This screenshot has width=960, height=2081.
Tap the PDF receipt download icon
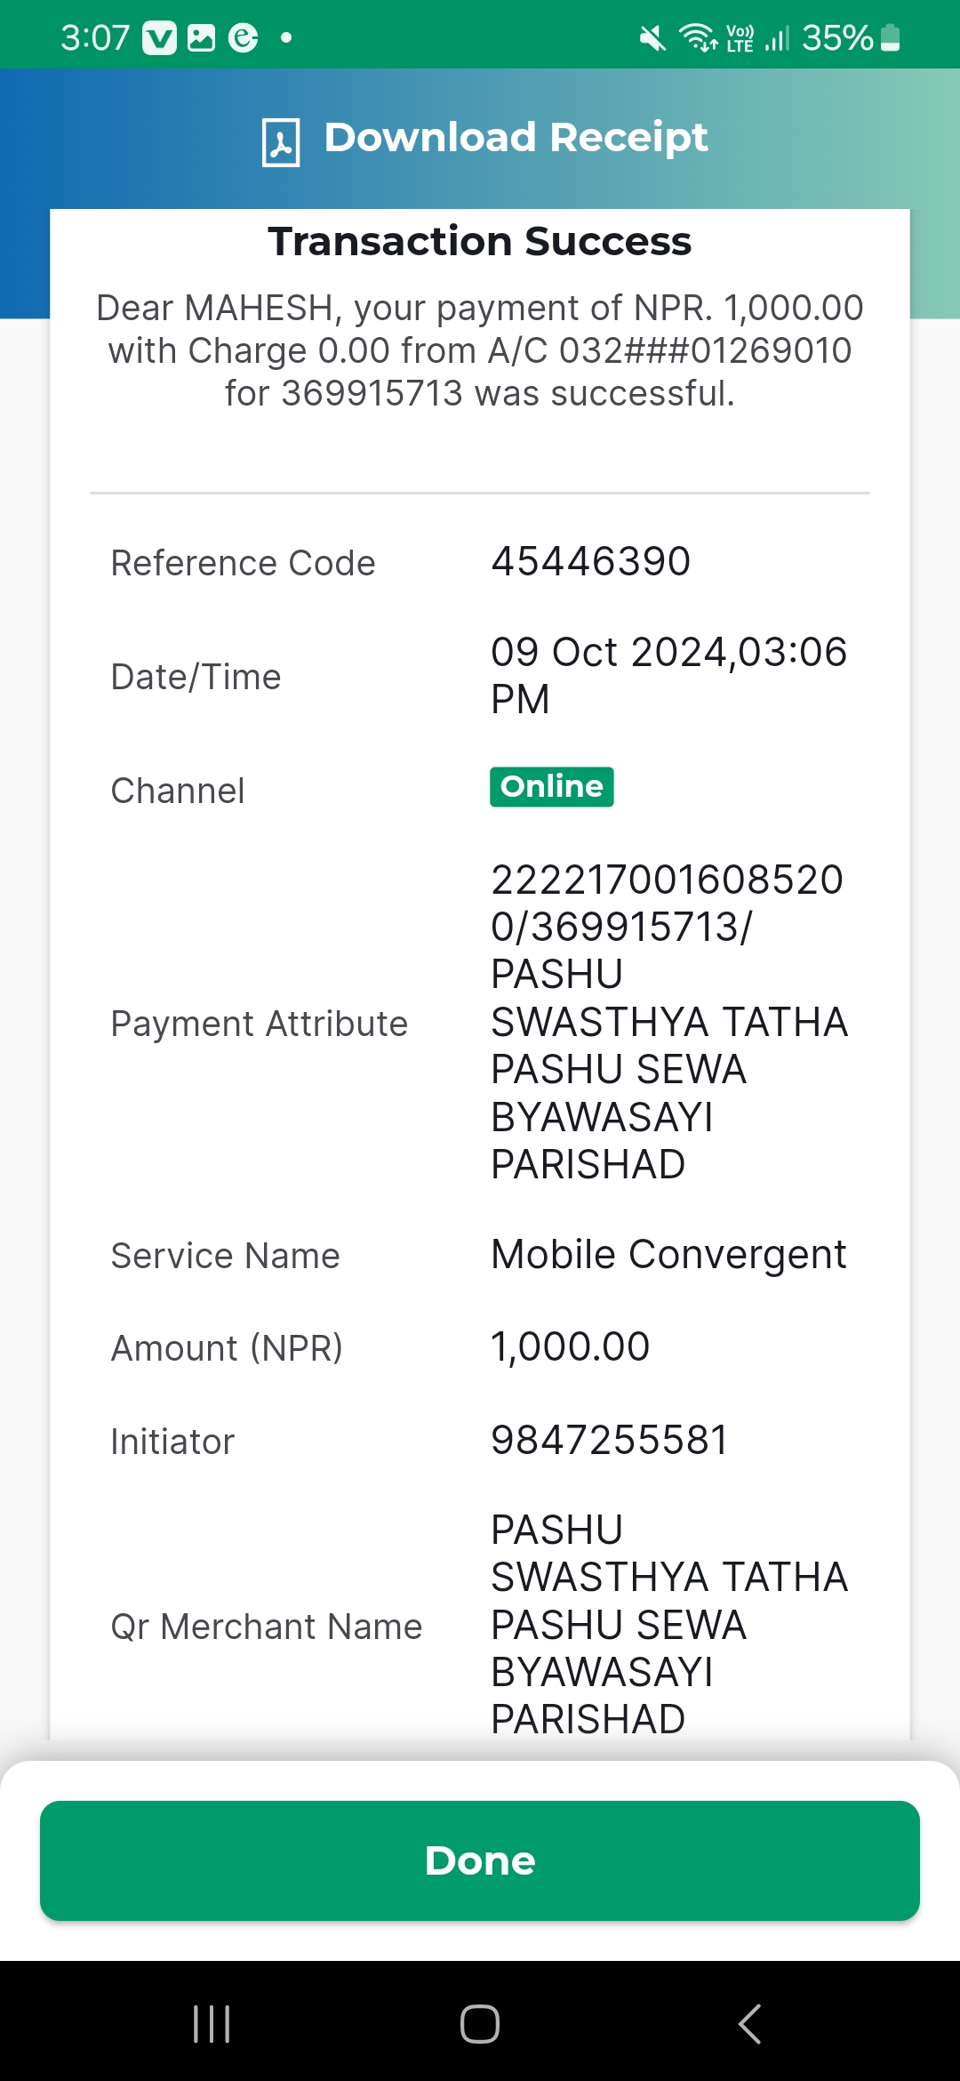tap(281, 142)
